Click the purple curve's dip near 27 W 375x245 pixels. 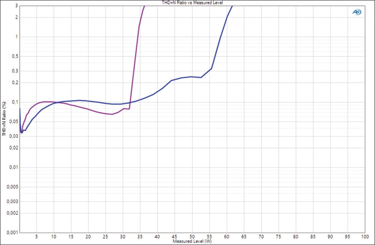[112, 114]
